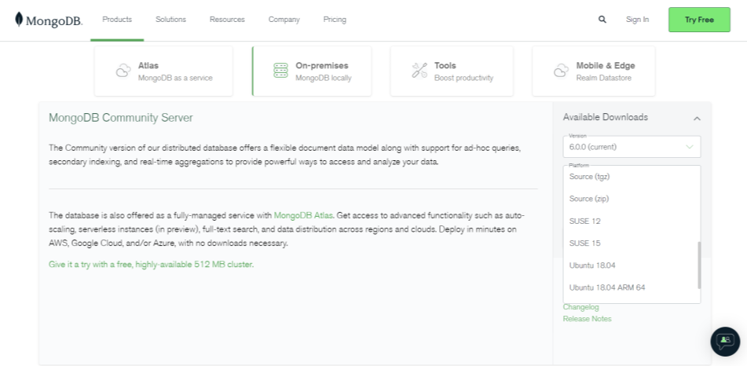
Task: Open the Company menu
Action: pyautogui.click(x=284, y=20)
